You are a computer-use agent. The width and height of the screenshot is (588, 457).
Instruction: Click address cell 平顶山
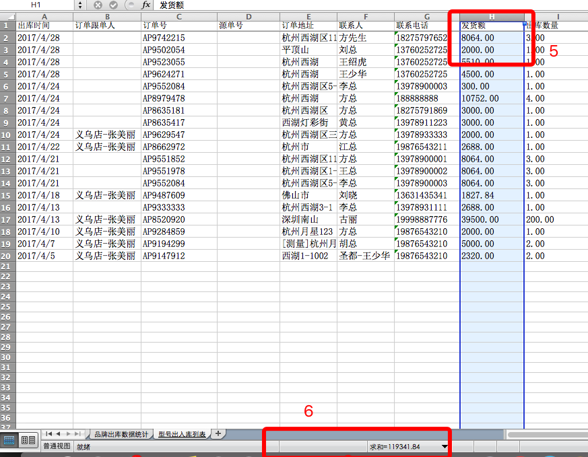point(308,50)
